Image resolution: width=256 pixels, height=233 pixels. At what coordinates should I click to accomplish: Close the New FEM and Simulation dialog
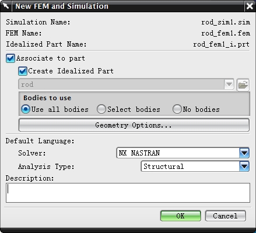(x=250, y=6)
